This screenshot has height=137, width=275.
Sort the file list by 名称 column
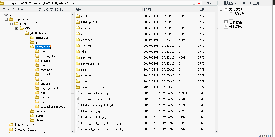click(x=108, y=9)
